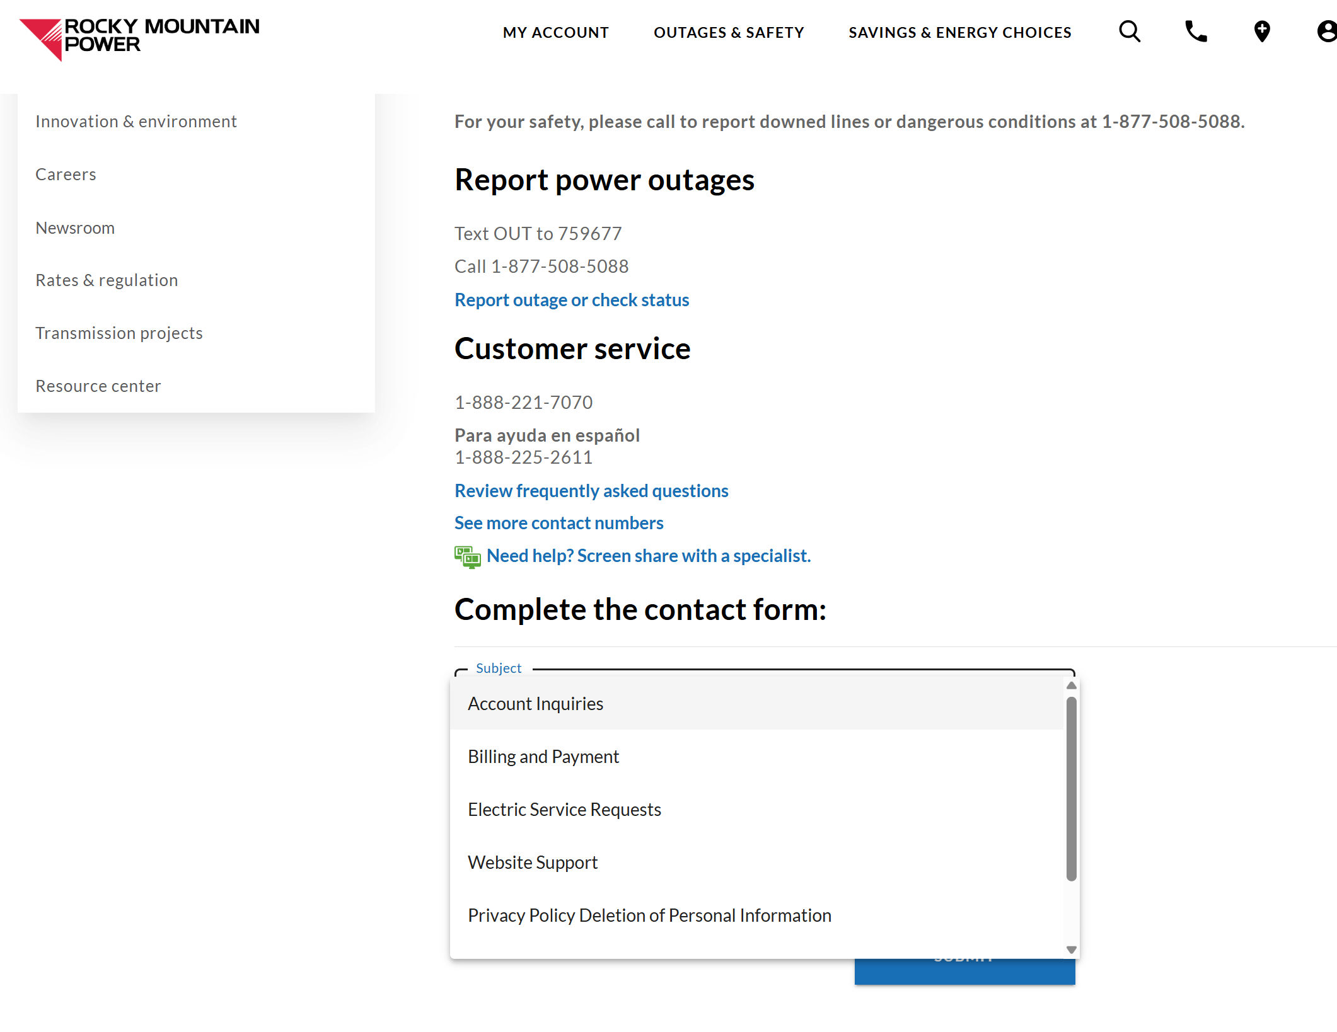Open SAVINGS & ENERGY CHOICES menu

tap(959, 32)
